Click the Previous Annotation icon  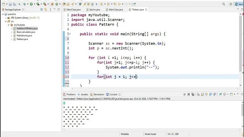(108, 4)
